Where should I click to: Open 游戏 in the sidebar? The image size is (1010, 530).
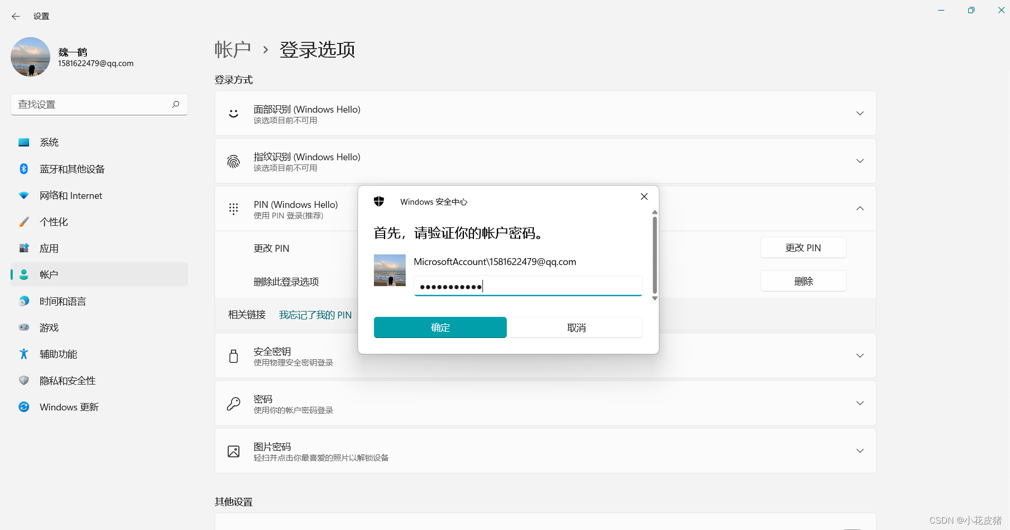pos(100,327)
